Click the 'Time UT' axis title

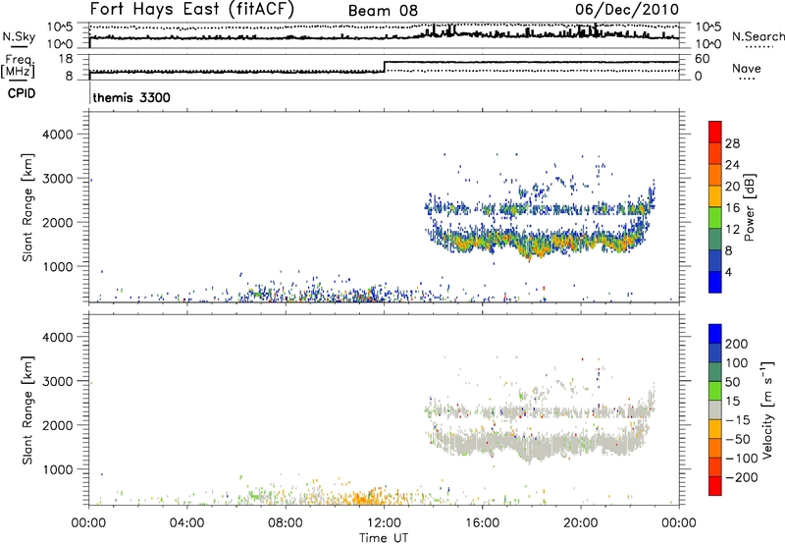point(384,538)
